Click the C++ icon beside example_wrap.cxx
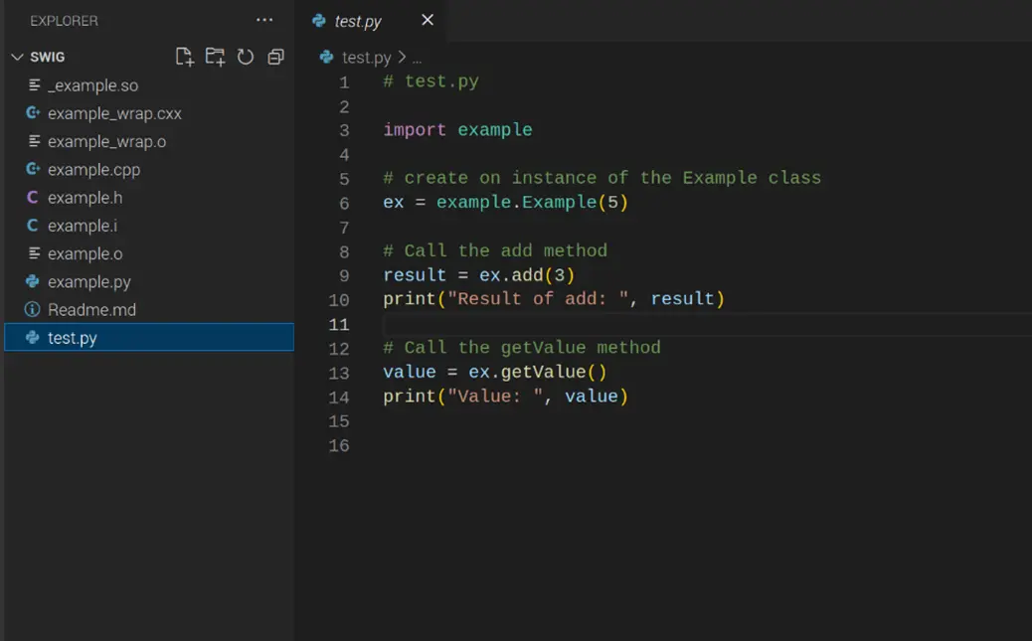 33,113
